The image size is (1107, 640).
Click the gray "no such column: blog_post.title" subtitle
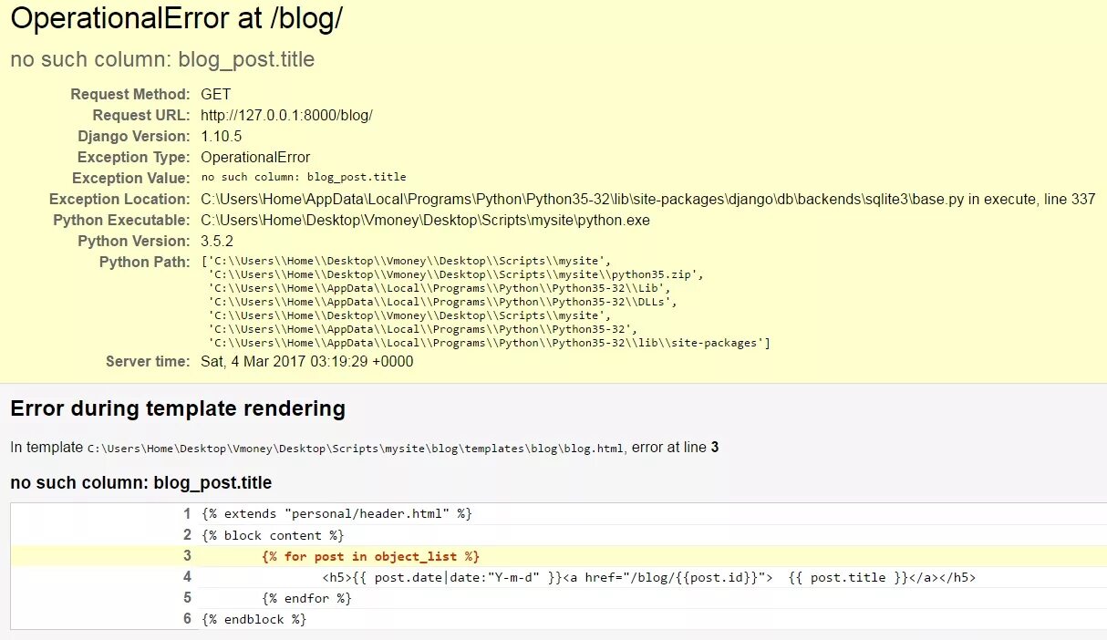pos(162,60)
